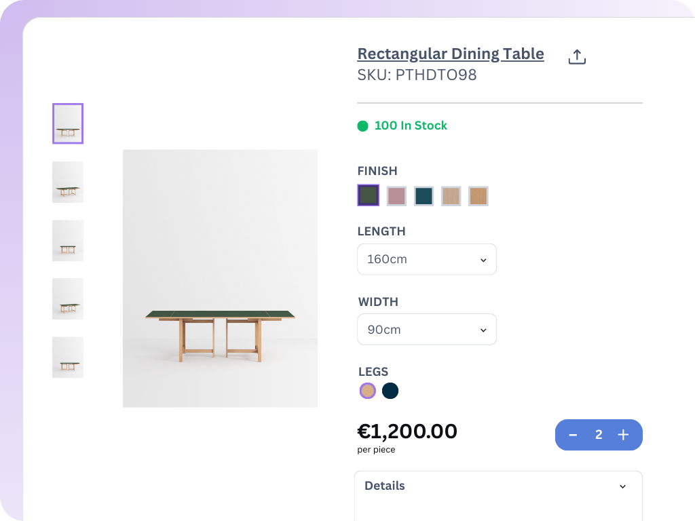Open the Width 90cm dropdown
695x521 pixels.
pos(427,330)
